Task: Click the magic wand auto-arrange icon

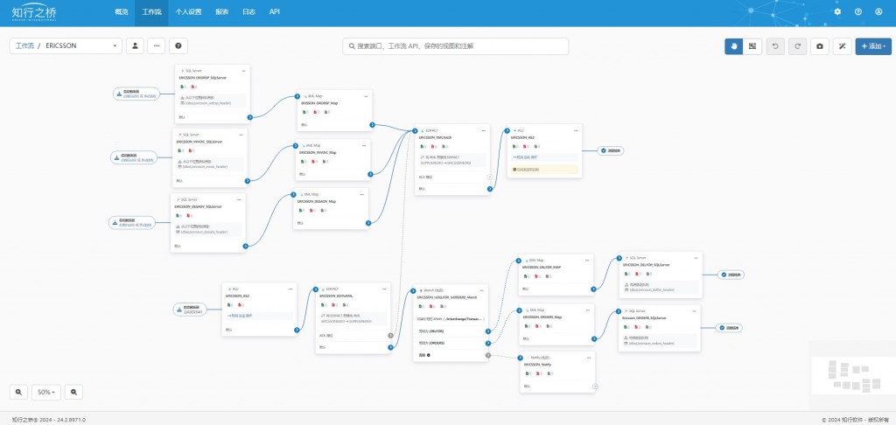Action: point(843,46)
